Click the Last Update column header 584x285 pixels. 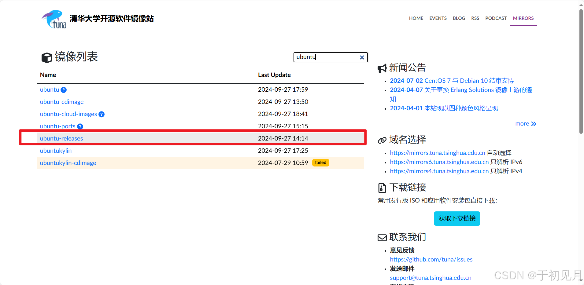(274, 75)
